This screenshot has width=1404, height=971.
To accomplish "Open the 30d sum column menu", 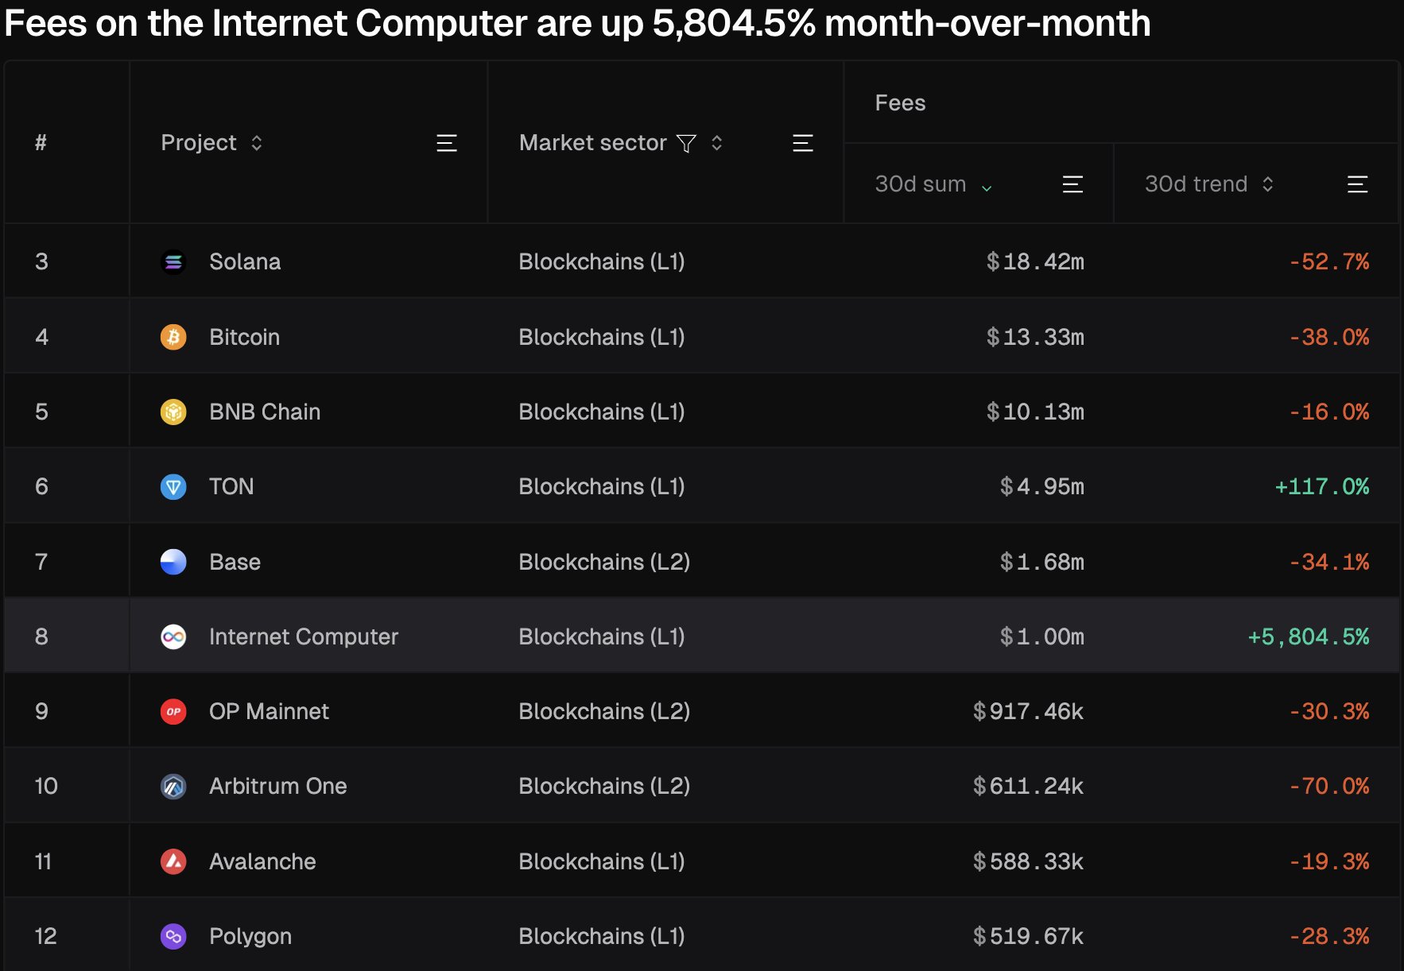I will (1072, 184).
